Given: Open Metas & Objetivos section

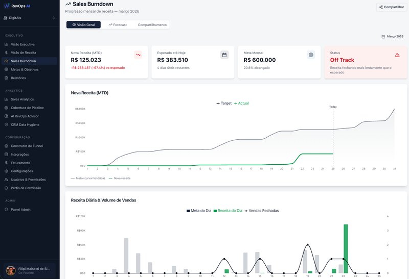Looking at the screenshot, I should pyautogui.click(x=30, y=69).
